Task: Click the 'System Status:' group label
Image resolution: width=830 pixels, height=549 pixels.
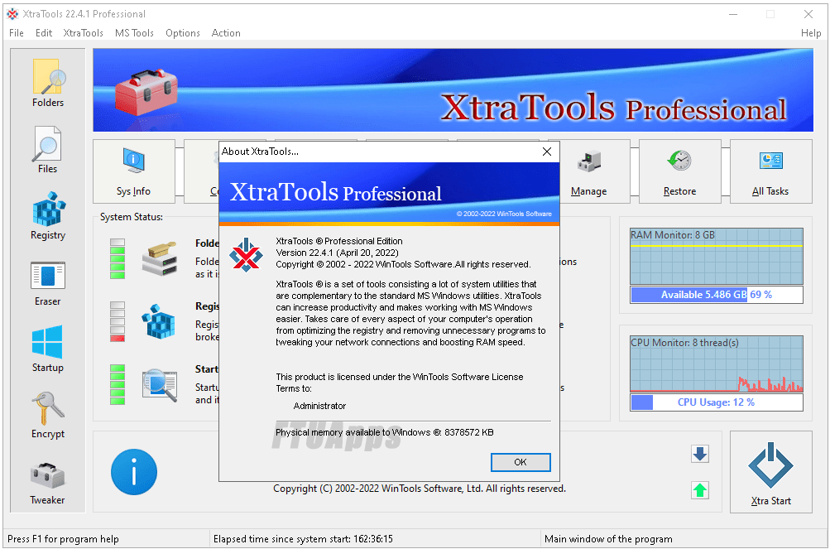Action: pos(132,217)
